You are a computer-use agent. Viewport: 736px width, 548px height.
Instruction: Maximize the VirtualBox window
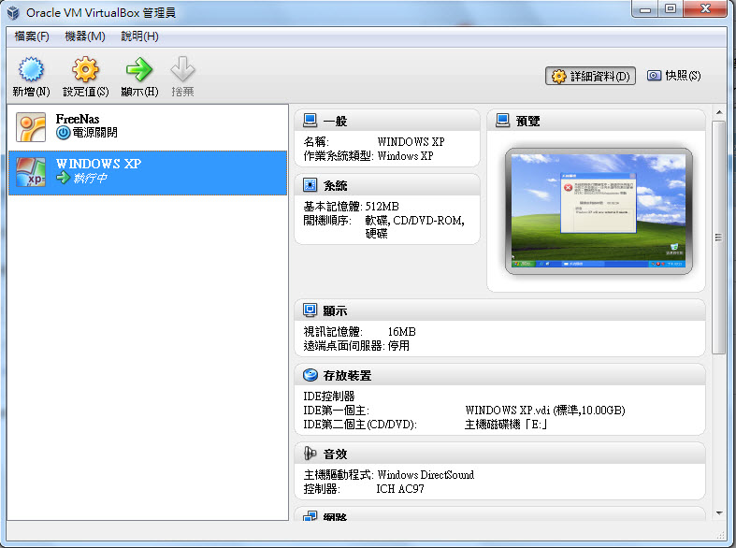coord(671,9)
